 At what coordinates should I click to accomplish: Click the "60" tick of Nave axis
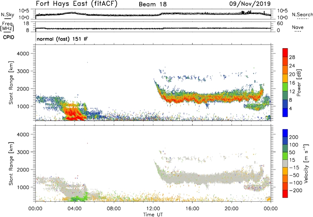click(280, 24)
